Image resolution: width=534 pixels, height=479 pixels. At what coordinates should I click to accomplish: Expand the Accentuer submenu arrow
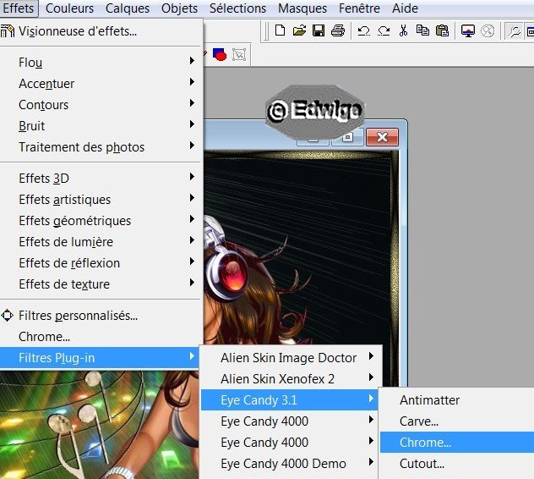pos(192,82)
